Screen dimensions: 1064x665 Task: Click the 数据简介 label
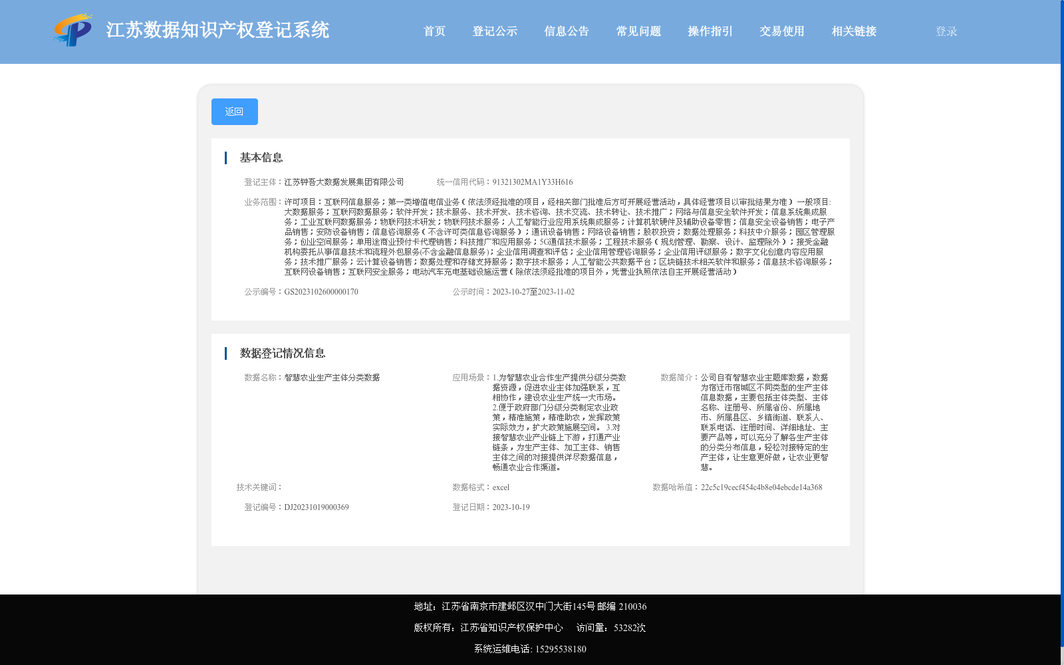[680, 378]
